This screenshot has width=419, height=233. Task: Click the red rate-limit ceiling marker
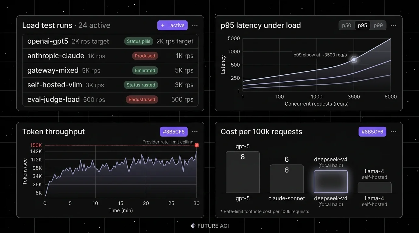coord(197,145)
